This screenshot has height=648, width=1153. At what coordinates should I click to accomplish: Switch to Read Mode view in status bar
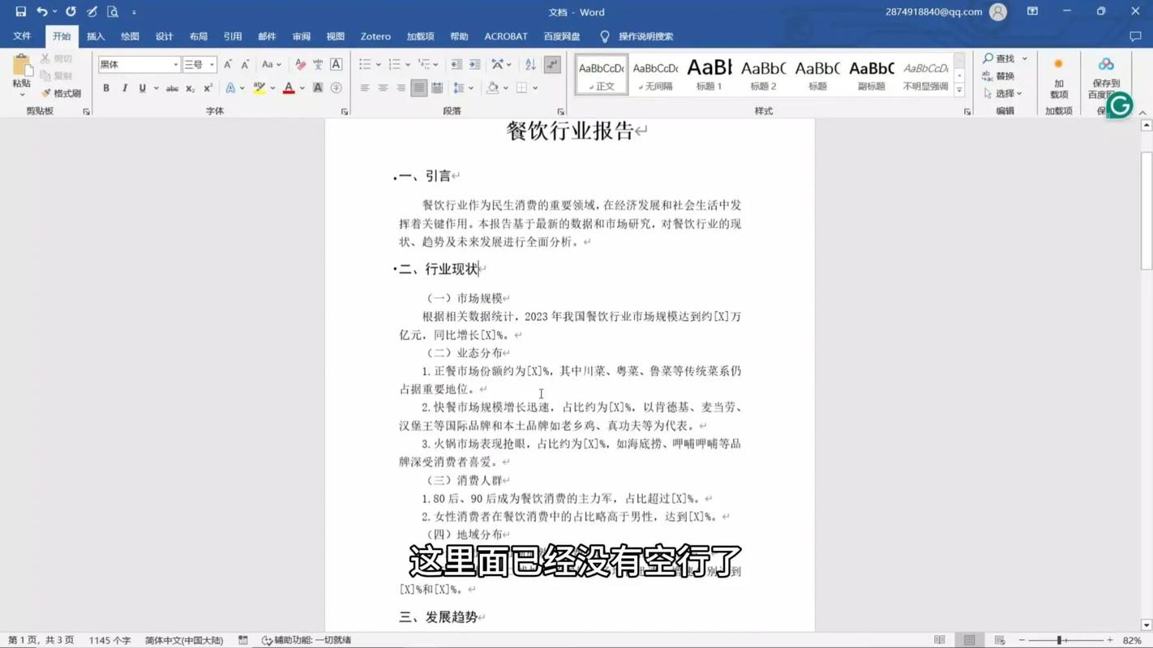point(939,640)
